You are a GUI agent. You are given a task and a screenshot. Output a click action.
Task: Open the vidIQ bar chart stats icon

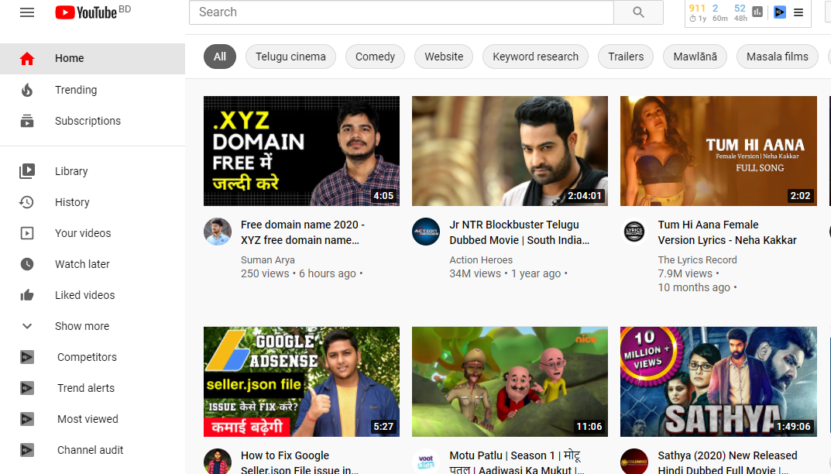[757, 12]
